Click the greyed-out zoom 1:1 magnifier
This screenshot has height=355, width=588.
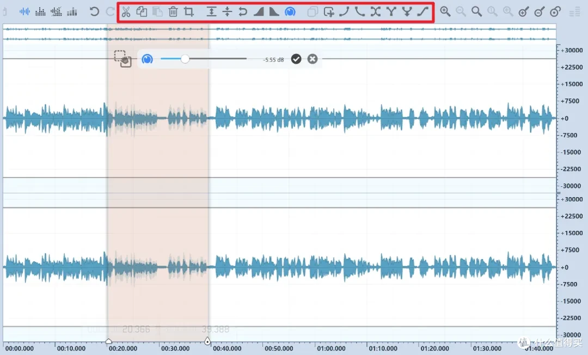click(x=492, y=11)
